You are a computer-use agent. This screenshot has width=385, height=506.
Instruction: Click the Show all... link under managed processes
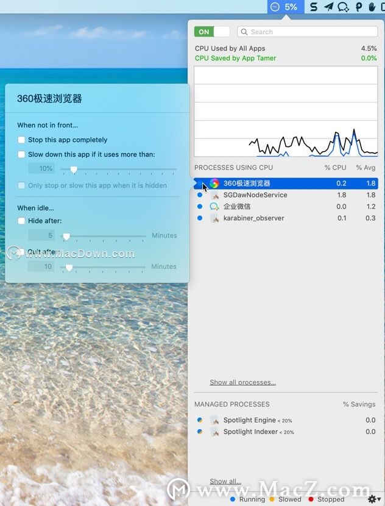point(225,482)
